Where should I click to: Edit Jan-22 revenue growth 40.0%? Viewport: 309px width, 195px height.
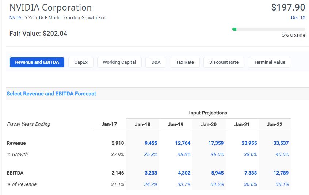(282, 155)
